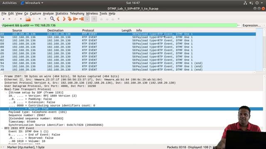The image size is (266, 149).
Task: Open the Statistics menu
Action: click(x=62, y=14)
